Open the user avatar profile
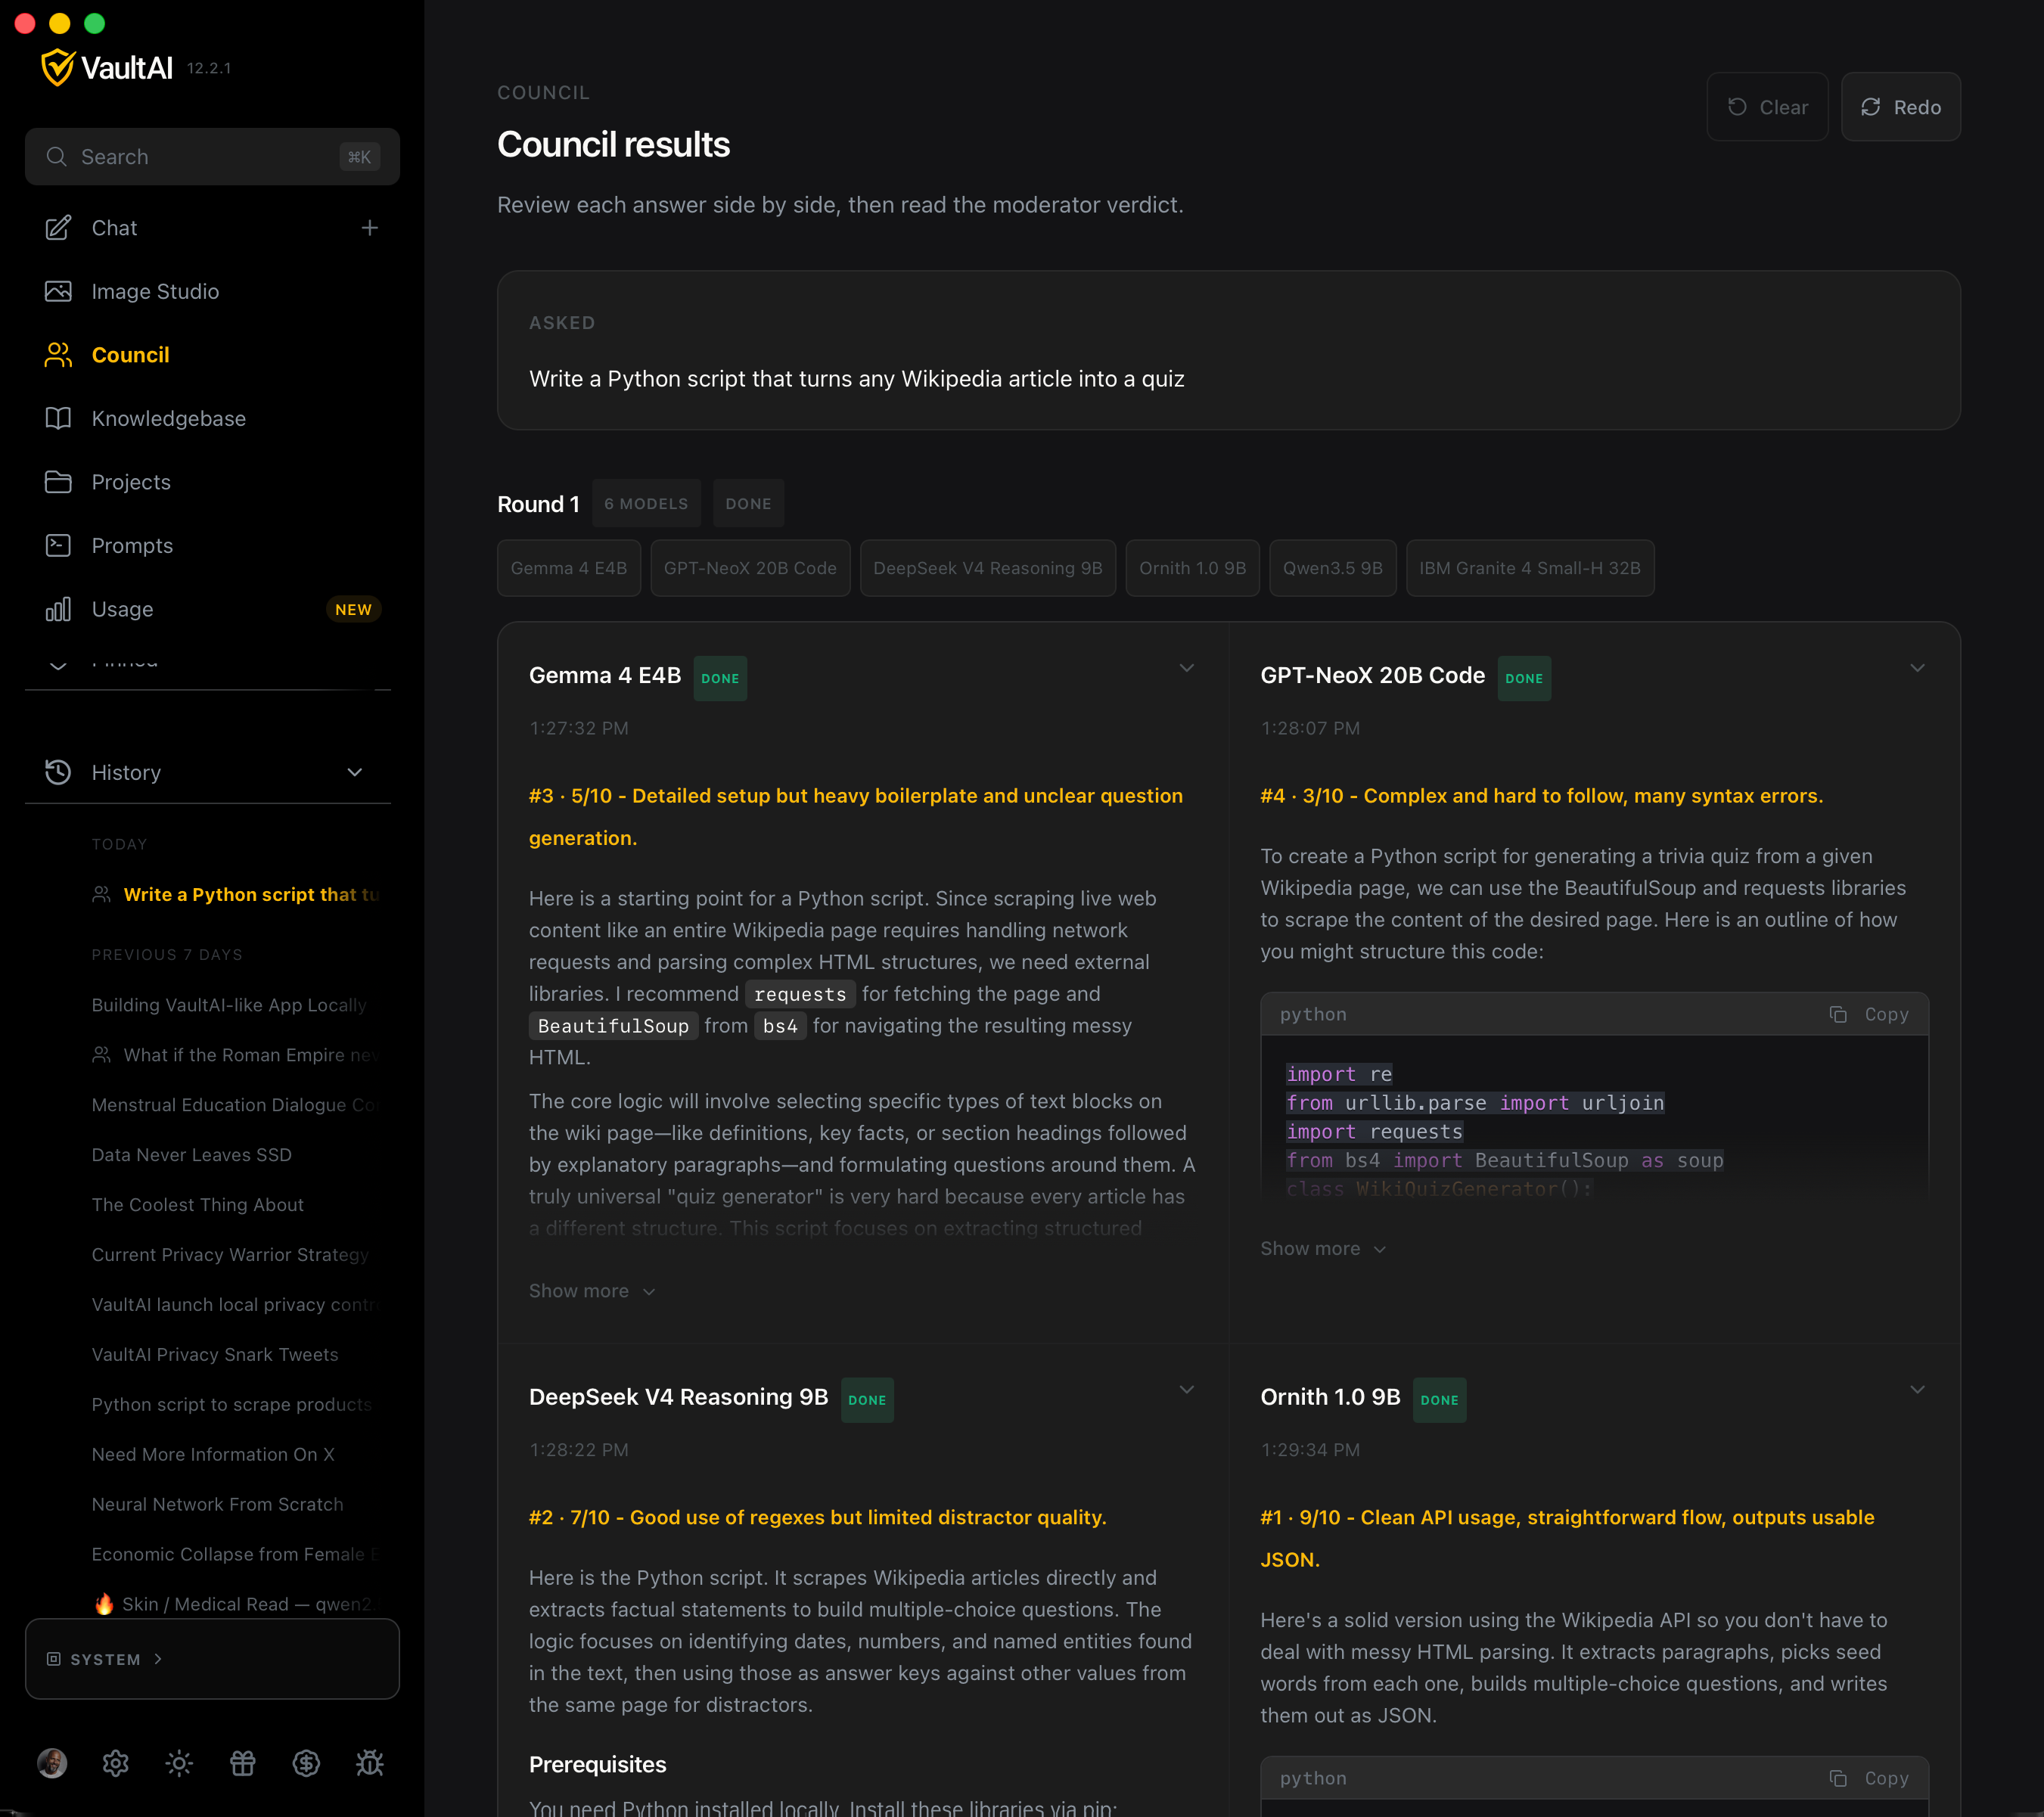Viewport: 2044px width, 1817px height. coord(52,1763)
